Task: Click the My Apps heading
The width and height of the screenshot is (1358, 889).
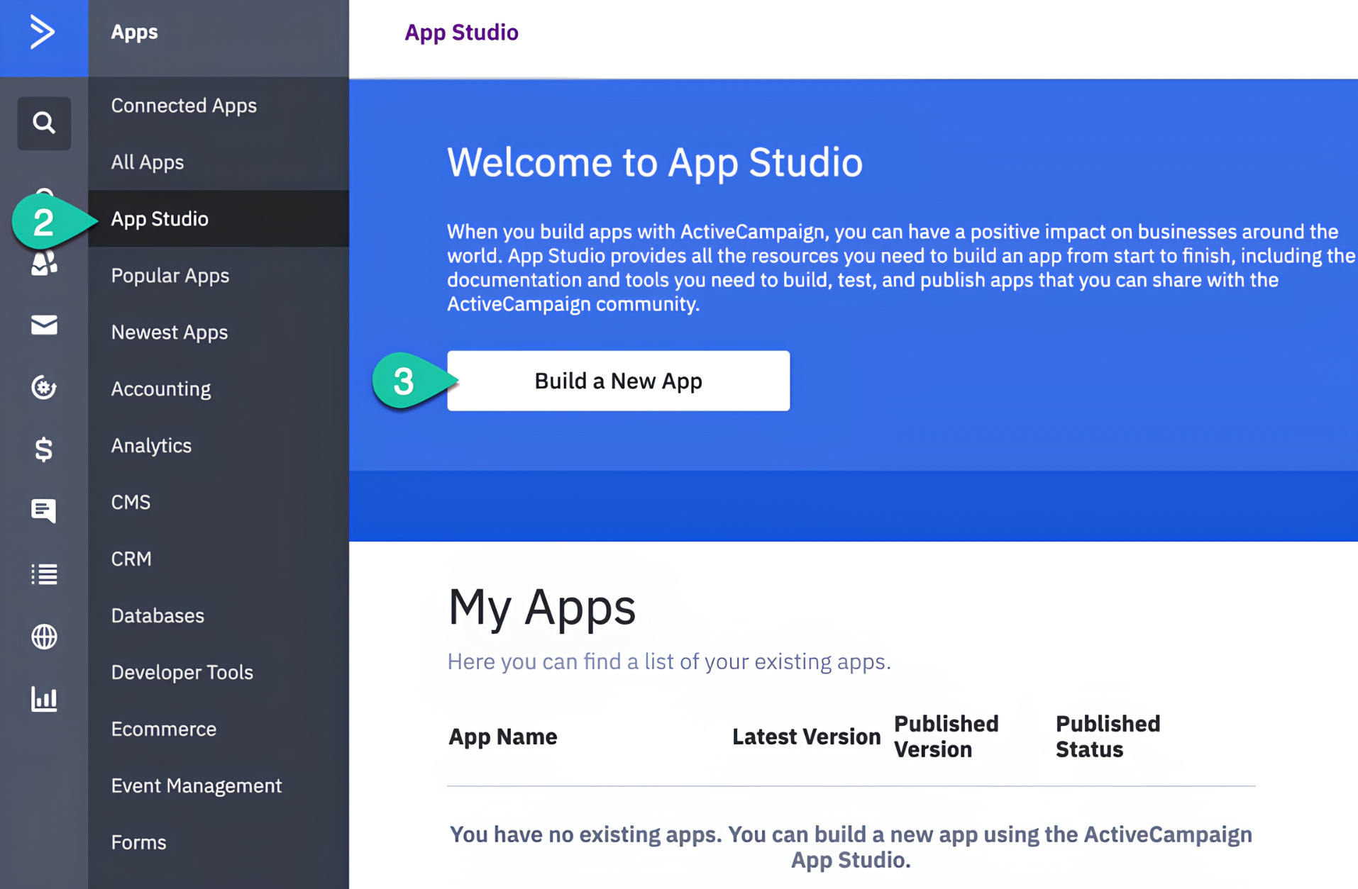Action: 542,607
